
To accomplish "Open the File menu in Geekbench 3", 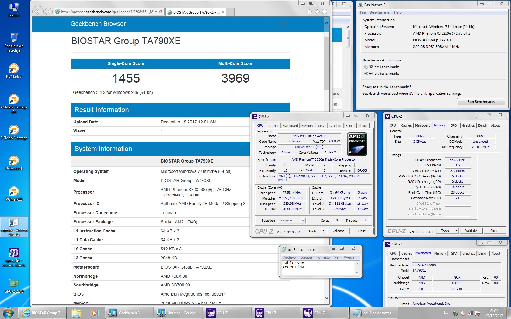I will (363, 12).
